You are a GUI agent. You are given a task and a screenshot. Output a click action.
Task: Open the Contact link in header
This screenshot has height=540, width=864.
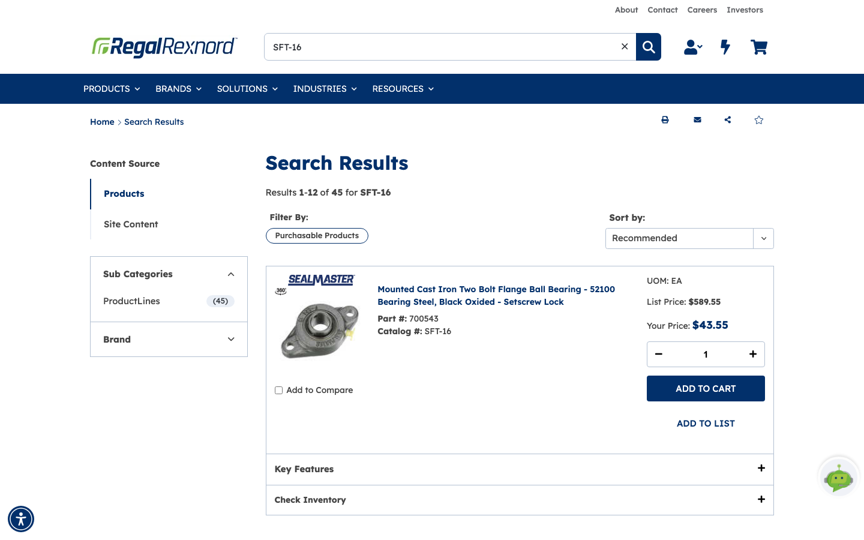[662, 10]
